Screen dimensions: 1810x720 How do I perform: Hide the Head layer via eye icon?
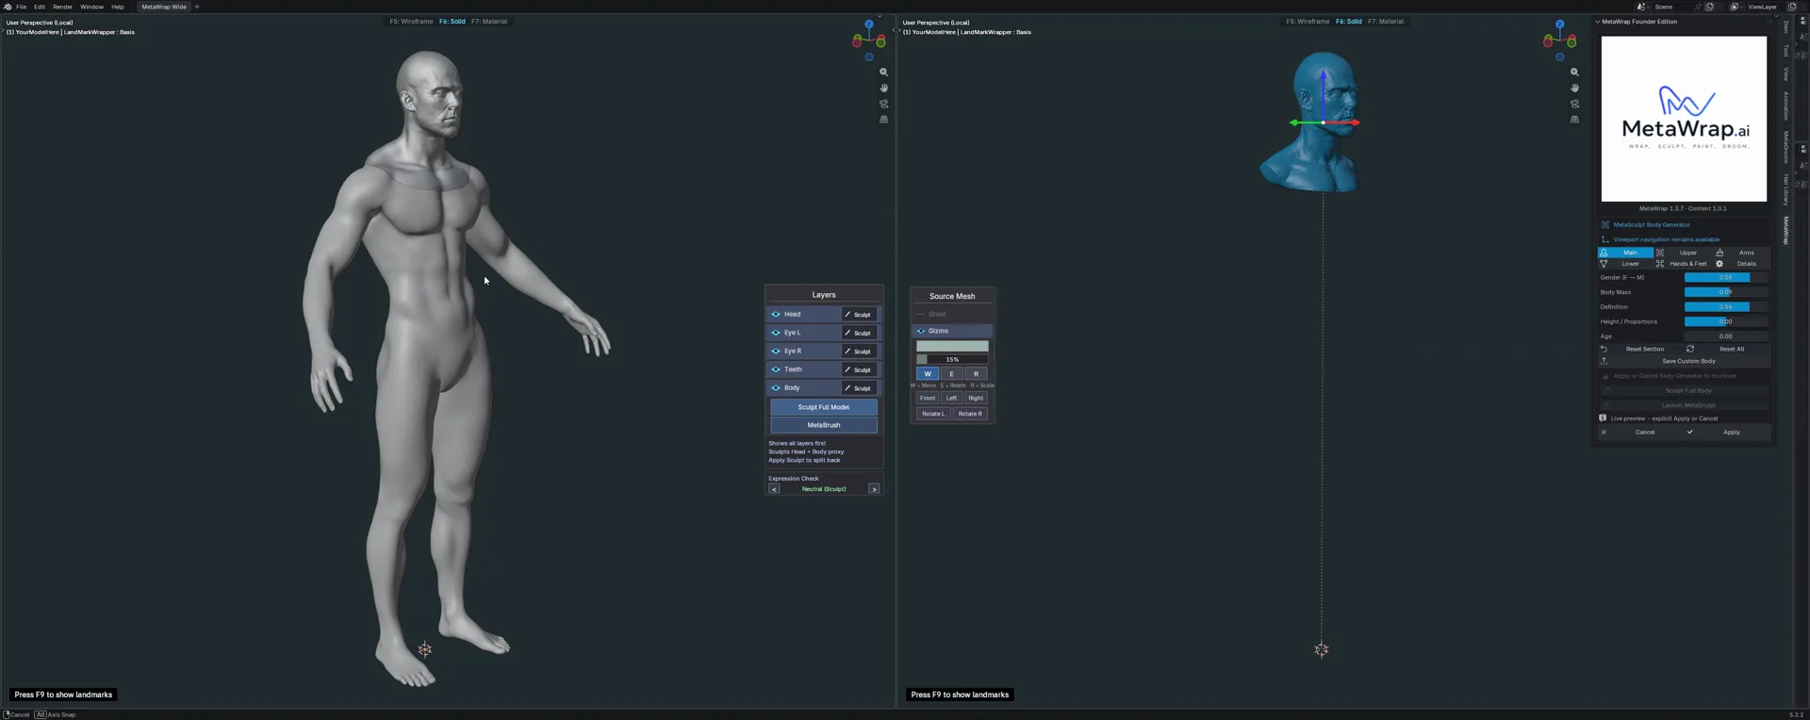coord(776,315)
